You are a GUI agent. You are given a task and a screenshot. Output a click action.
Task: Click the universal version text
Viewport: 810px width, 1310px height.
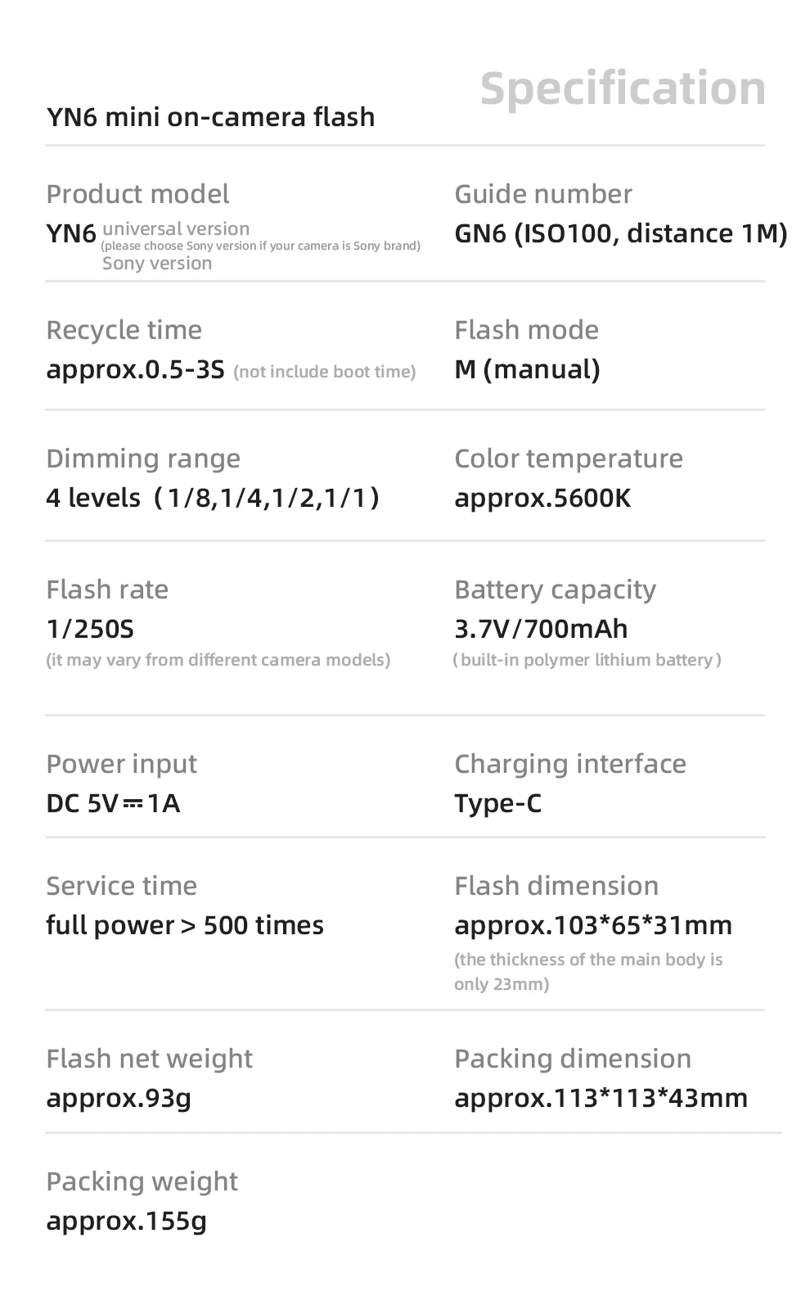[176, 228]
